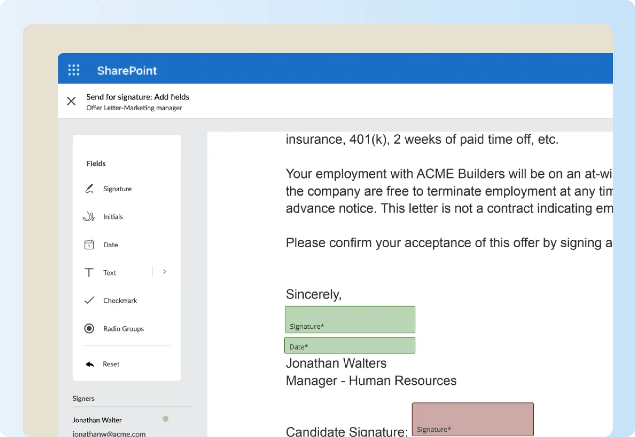Choose the Signature field label
This screenshot has width=635, height=437.
click(117, 189)
